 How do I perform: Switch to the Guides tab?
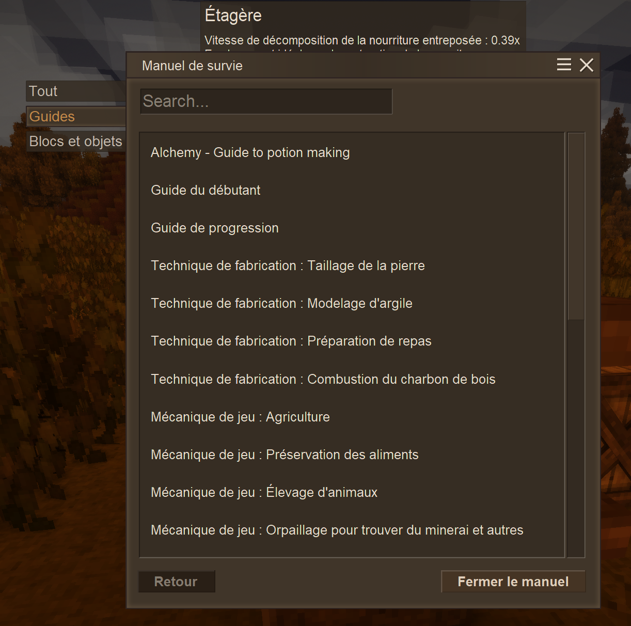coord(76,117)
